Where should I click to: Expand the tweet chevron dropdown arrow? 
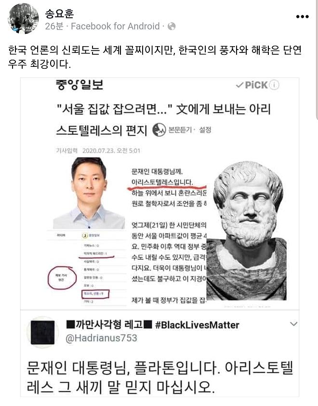[293, 324]
